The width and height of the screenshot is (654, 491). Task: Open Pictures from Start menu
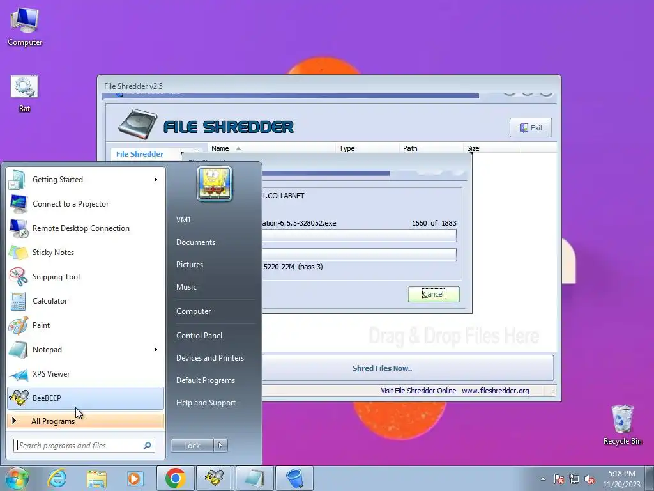(x=190, y=265)
